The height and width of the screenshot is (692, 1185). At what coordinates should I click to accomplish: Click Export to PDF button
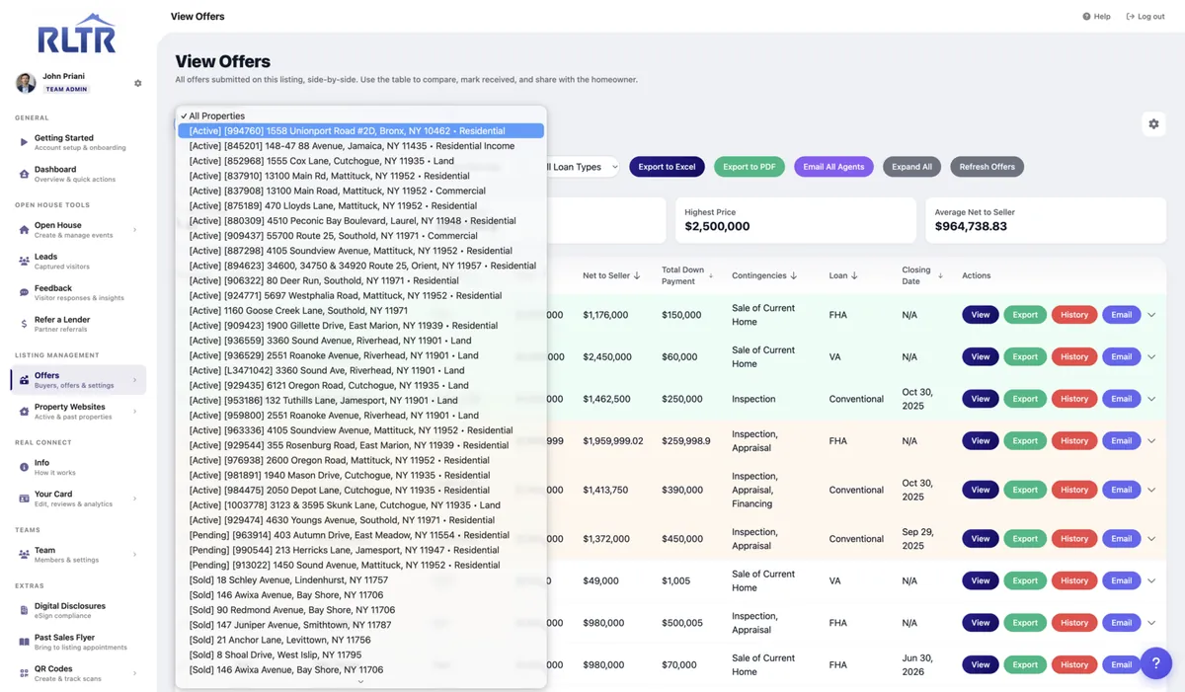point(750,167)
